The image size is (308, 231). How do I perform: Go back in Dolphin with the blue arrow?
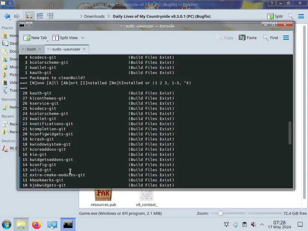pos(7,16)
